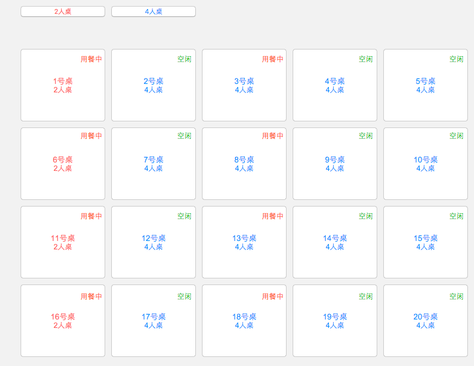Select the 2人桌 filter tab
This screenshot has width=474, height=366.
click(x=63, y=11)
